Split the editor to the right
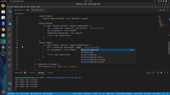This screenshot has height=95, width=170. (x=164, y=10)
